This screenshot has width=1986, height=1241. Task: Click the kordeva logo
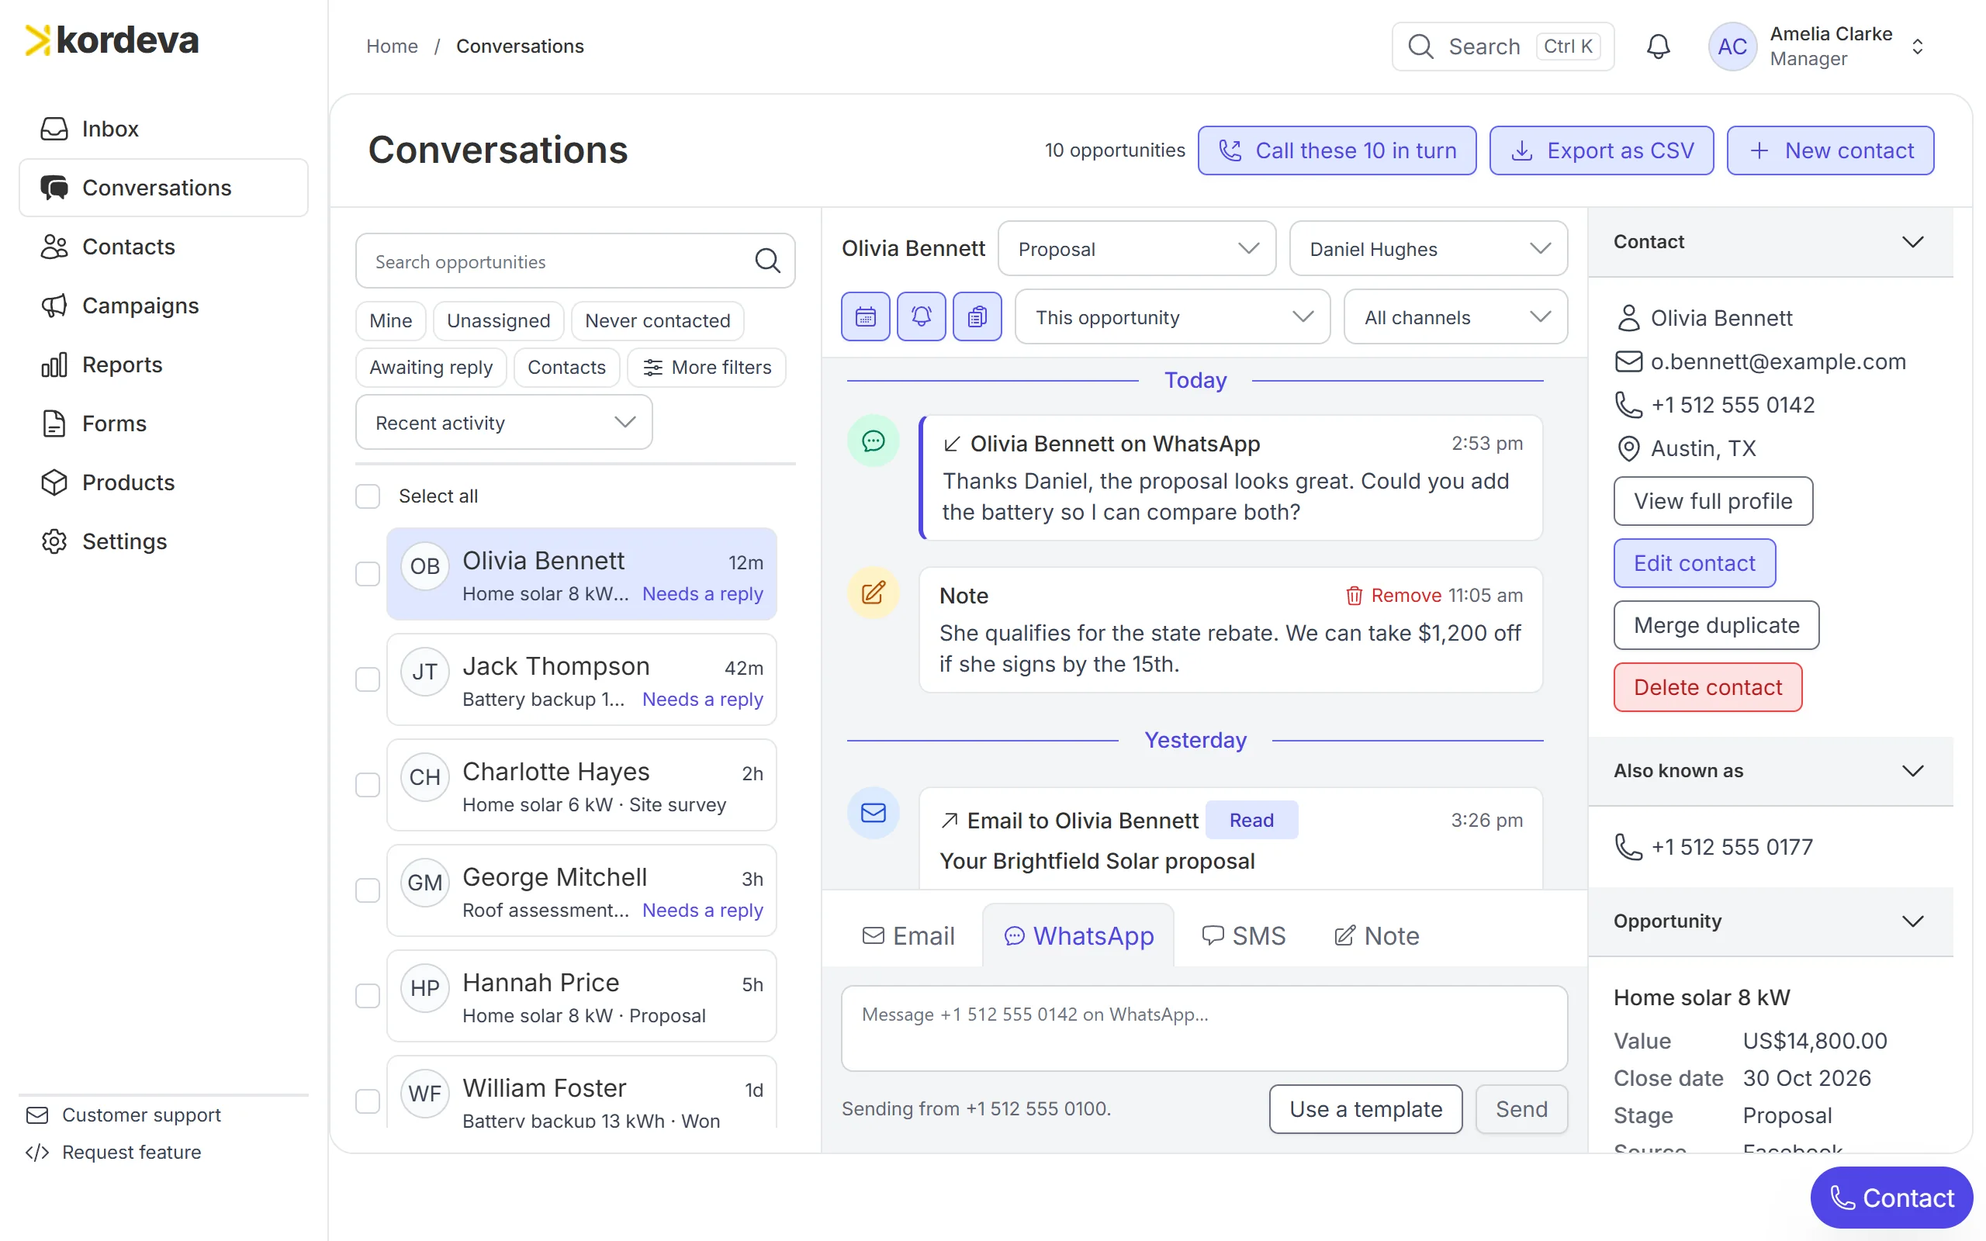[x=112, y=40]
